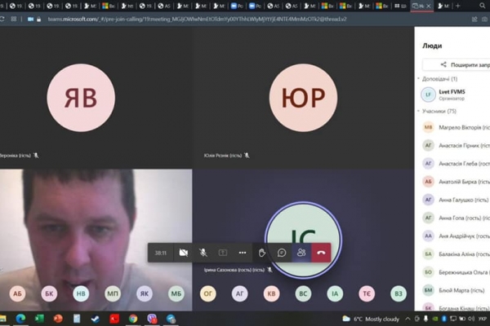This screenshot has height=326, width=490.
Task: Open Excel from the taskbar
Action: [39, 319]
